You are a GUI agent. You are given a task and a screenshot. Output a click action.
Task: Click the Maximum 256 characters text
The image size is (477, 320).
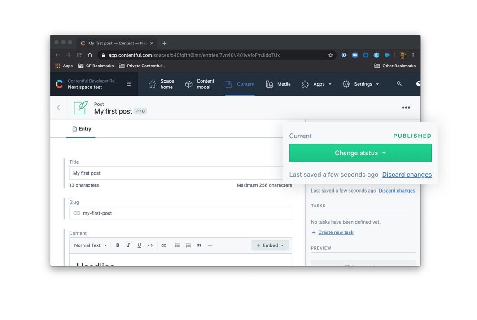(x=264, y=185)
